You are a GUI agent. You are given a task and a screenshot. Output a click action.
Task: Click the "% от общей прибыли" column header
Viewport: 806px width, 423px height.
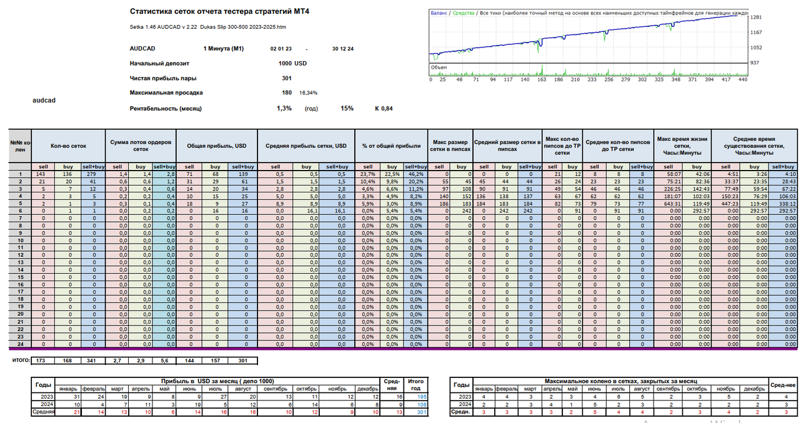[391, 146]
